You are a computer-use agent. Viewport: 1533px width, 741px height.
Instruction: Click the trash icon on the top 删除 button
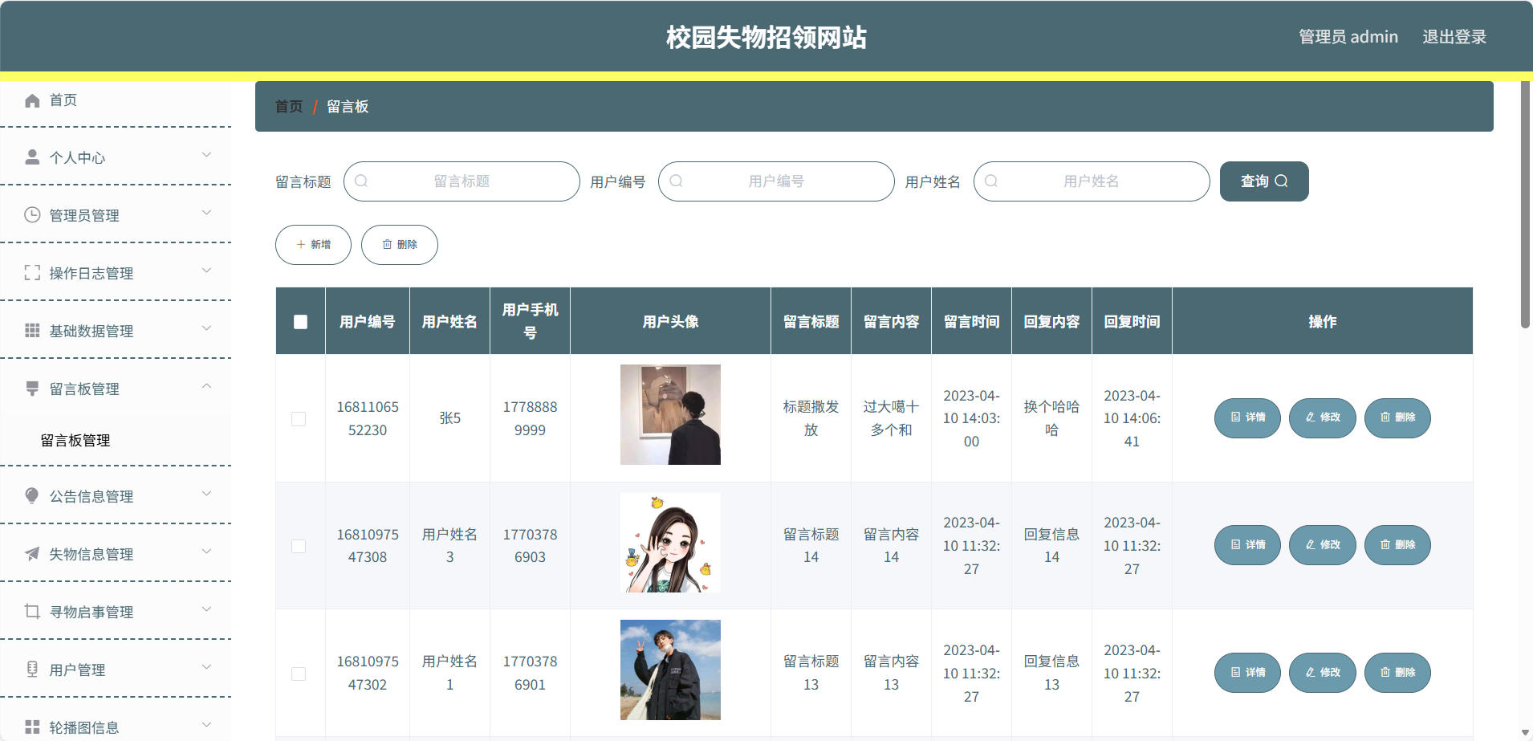(387, 245)
